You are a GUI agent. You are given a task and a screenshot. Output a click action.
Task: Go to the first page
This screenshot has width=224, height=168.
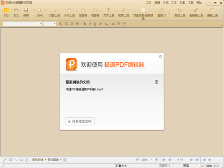tap(164, 160)
